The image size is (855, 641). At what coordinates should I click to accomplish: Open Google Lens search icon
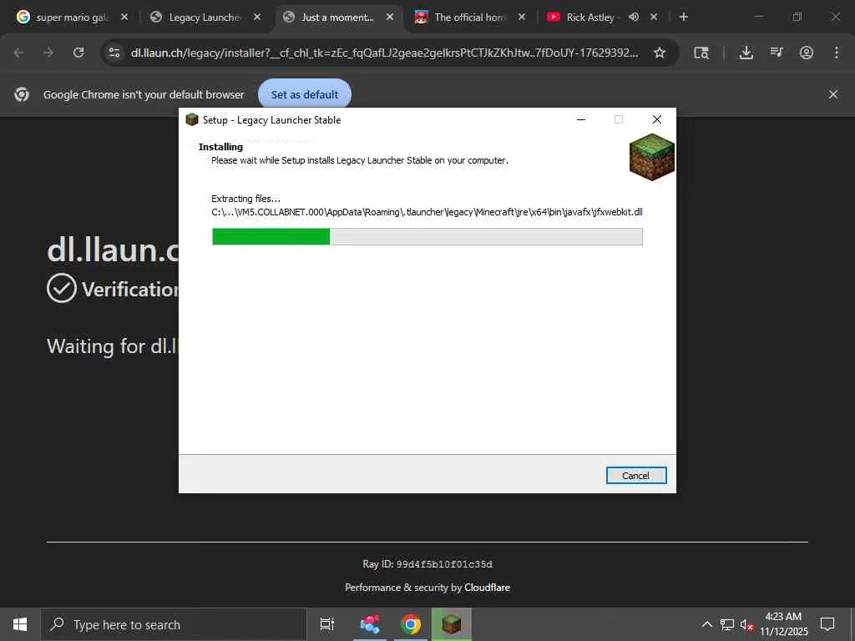[701, 53]
